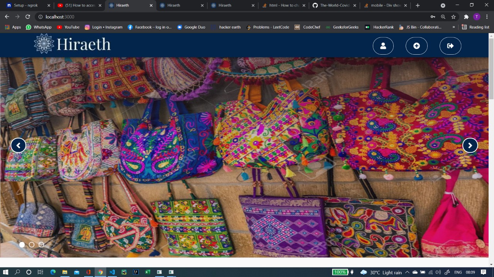Open the hacker earth bookmark

click(226, 27)
